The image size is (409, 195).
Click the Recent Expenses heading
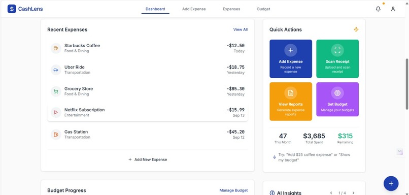[67, 29]
